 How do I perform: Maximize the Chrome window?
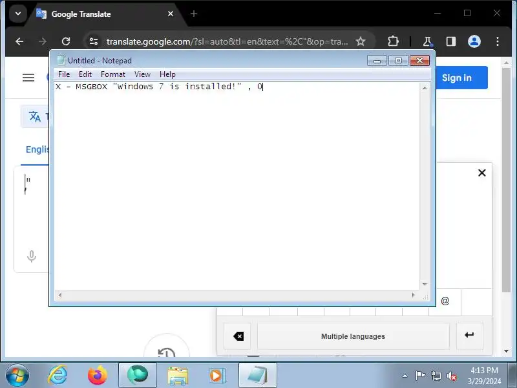pos(467,13)
